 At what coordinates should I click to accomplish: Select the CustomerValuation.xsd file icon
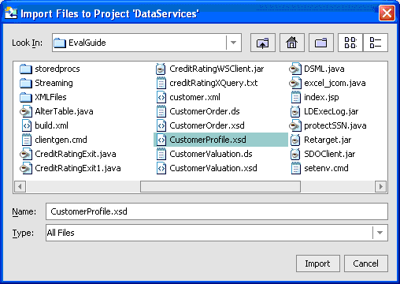(161, 168)
